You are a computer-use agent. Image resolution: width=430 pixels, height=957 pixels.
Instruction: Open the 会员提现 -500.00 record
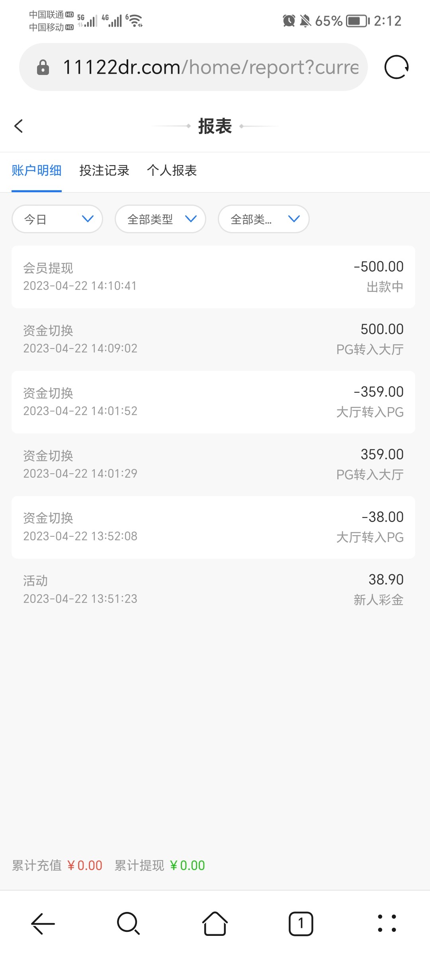pos(213,277)
